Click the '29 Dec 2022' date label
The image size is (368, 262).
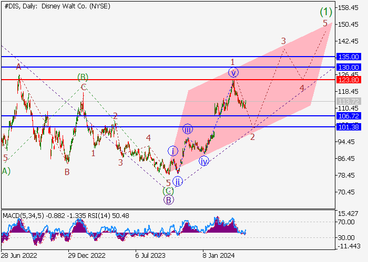87,256
